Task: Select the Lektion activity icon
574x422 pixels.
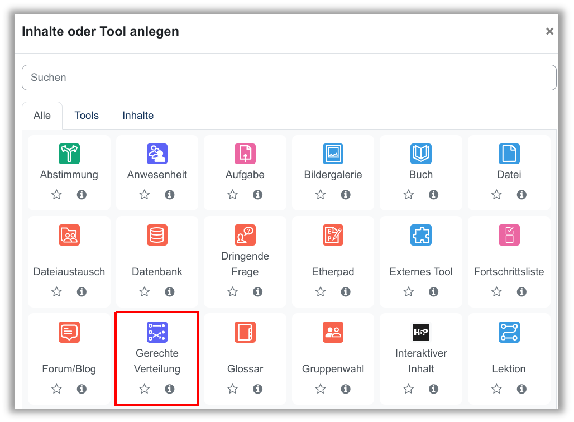Action: point(509,332)
